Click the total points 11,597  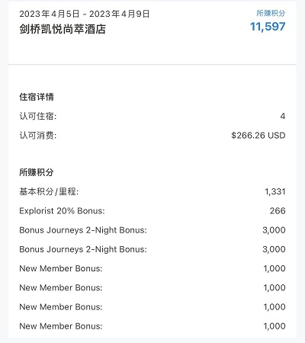268,27
